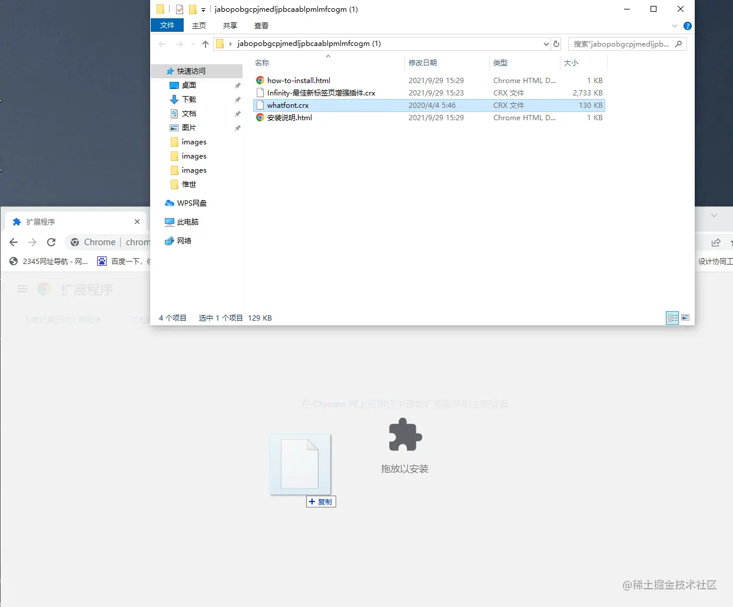Click the 下载 pin icon
The height and width of the screenshot is (607, 733).
tap(238, 100)
